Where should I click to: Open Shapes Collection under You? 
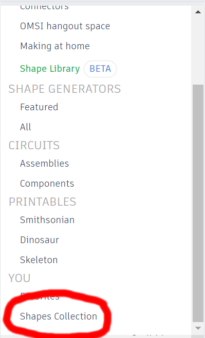59,316
